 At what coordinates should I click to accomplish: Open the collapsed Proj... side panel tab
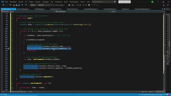coord(168,9)
